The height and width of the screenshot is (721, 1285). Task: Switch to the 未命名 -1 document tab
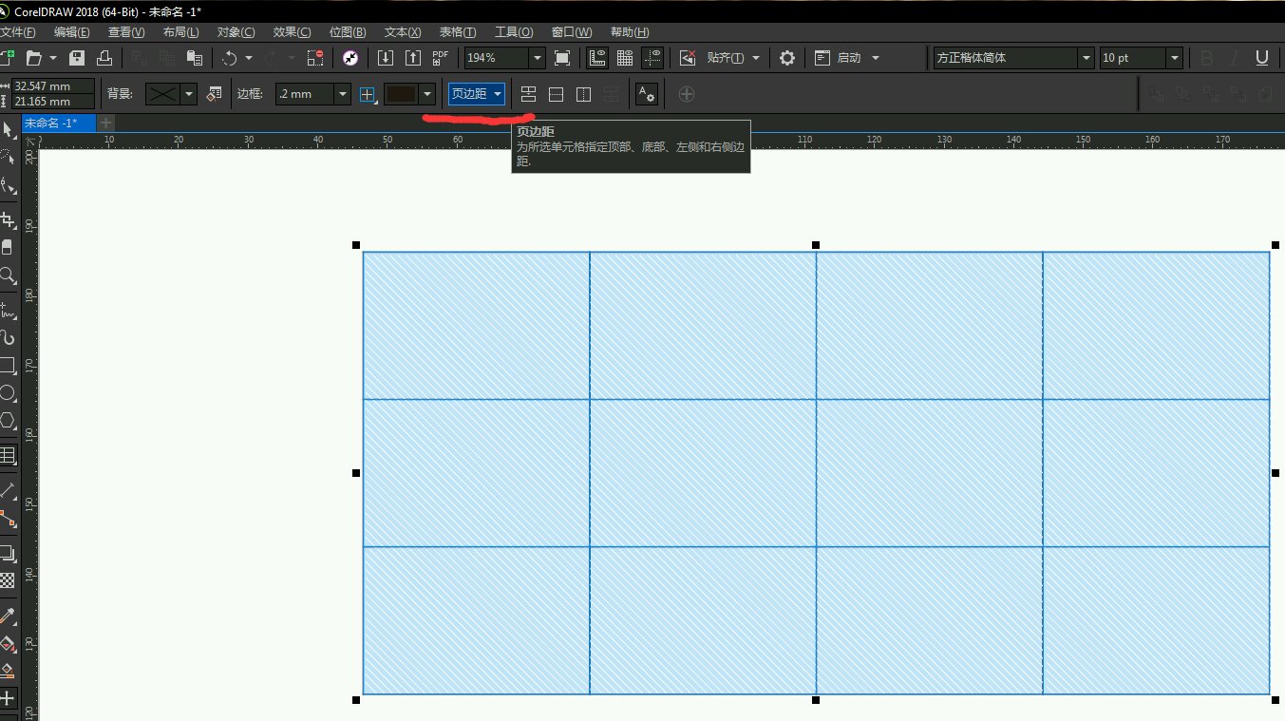point(58,123)
